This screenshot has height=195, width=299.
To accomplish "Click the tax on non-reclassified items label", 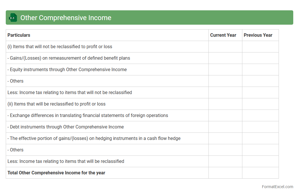I will pyautogui.click(x=70, y=92).
